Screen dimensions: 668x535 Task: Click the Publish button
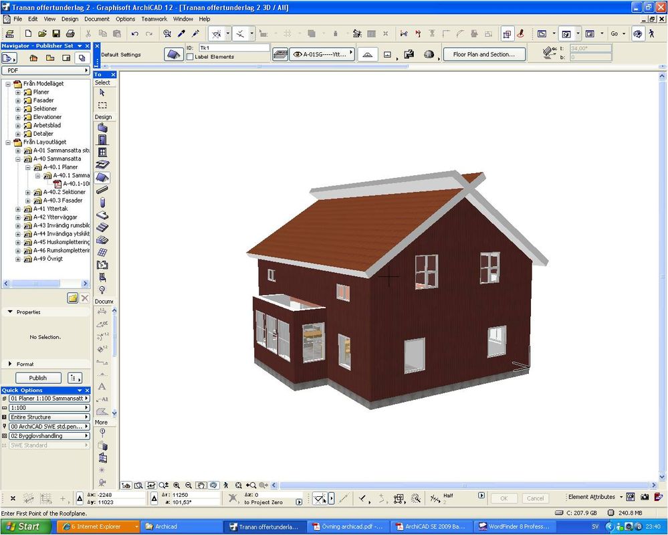click(38, 378)
